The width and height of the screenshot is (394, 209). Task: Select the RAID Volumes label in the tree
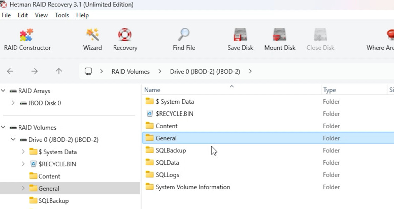[37, 128]
